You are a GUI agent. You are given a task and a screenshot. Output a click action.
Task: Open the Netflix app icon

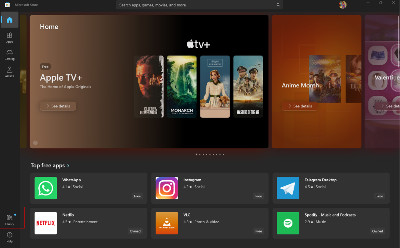click(46, 223)
